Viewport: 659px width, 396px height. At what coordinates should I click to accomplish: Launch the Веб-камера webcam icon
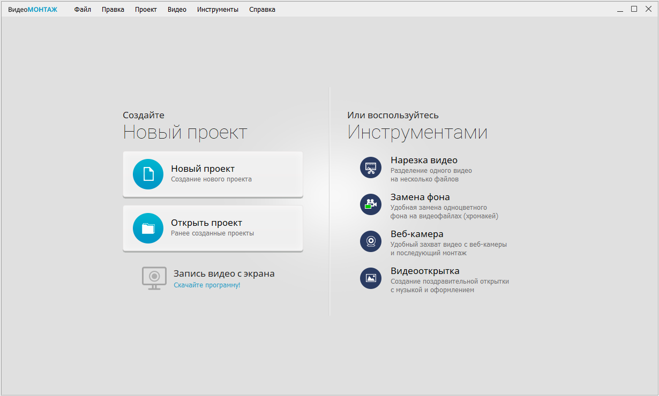(371, 241)
